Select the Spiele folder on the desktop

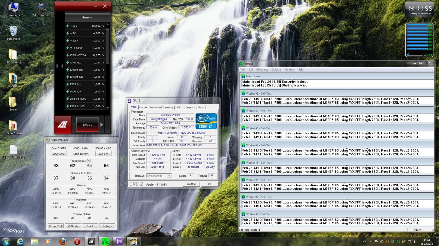13,78
